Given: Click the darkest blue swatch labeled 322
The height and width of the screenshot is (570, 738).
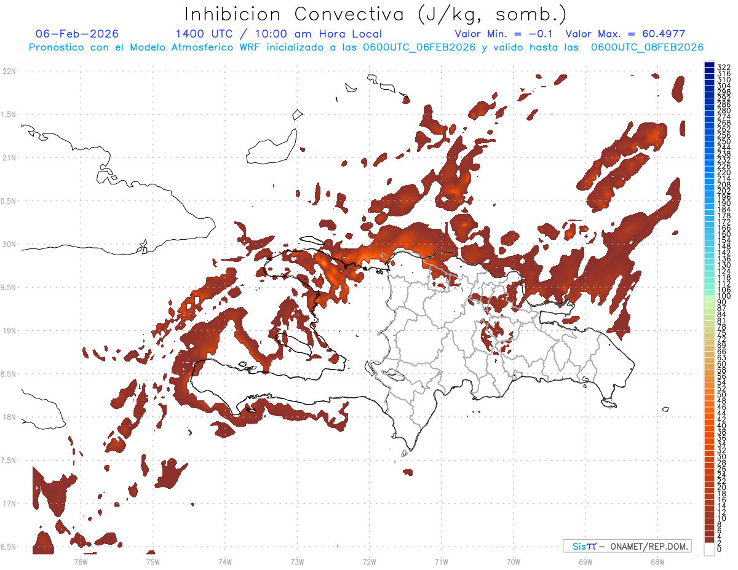Looking at the screenshot, I should click(x=709, y=66).
